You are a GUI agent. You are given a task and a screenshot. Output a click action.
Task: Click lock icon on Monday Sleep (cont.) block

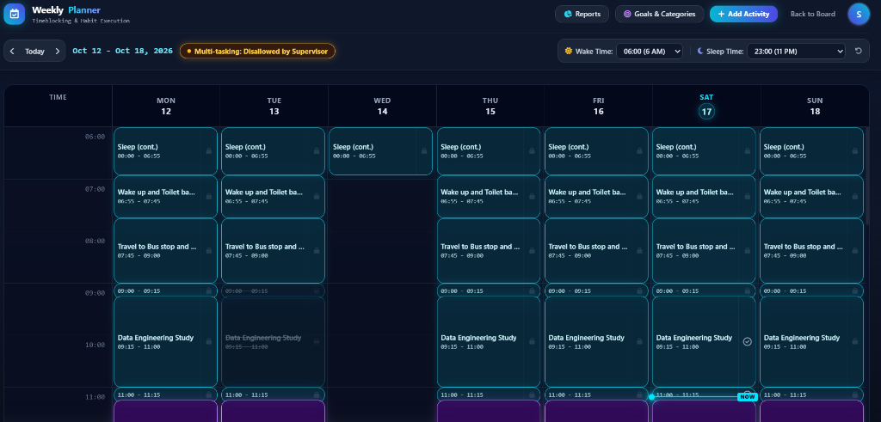[208, 151]
